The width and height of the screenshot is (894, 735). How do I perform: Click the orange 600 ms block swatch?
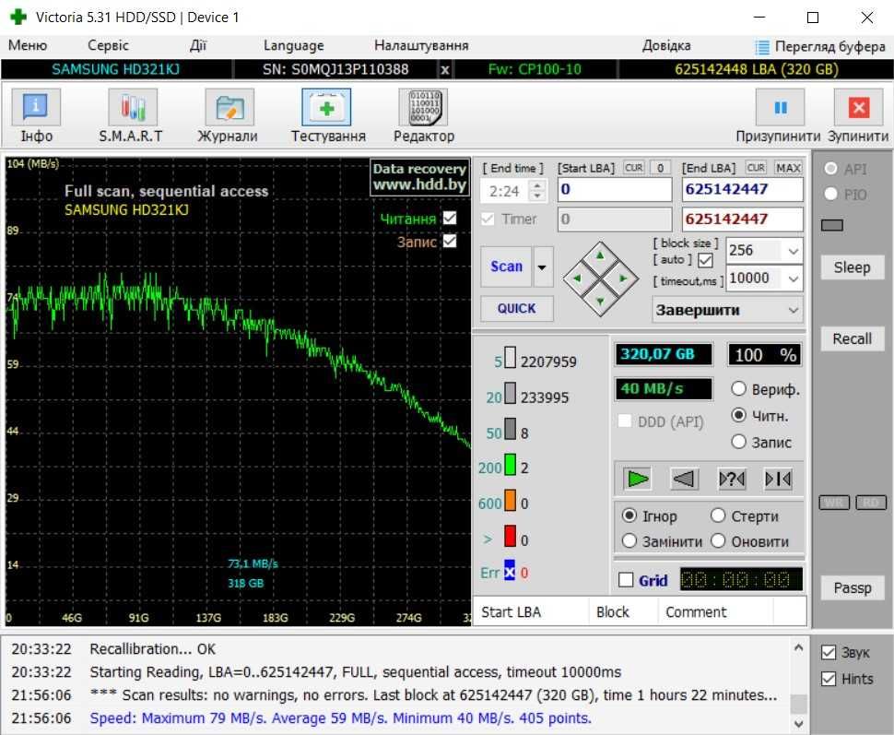[x=511, y=501]
